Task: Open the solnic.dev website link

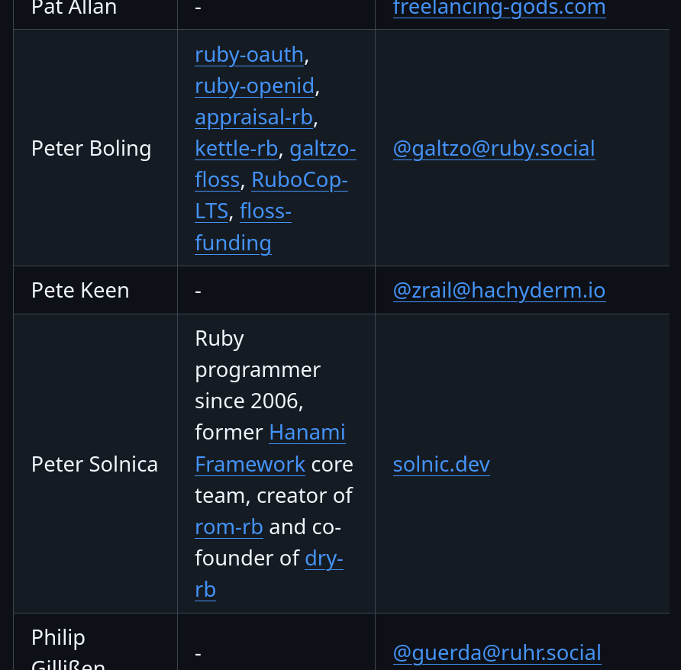Action: click(441, 464)
